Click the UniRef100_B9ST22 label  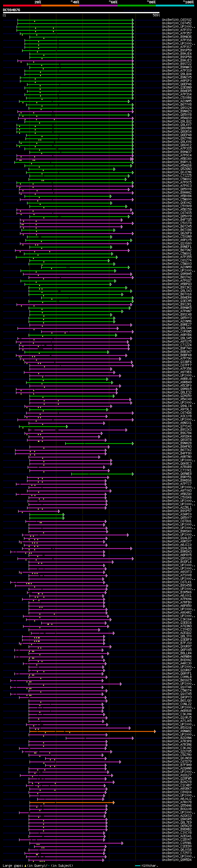(177, 64)
